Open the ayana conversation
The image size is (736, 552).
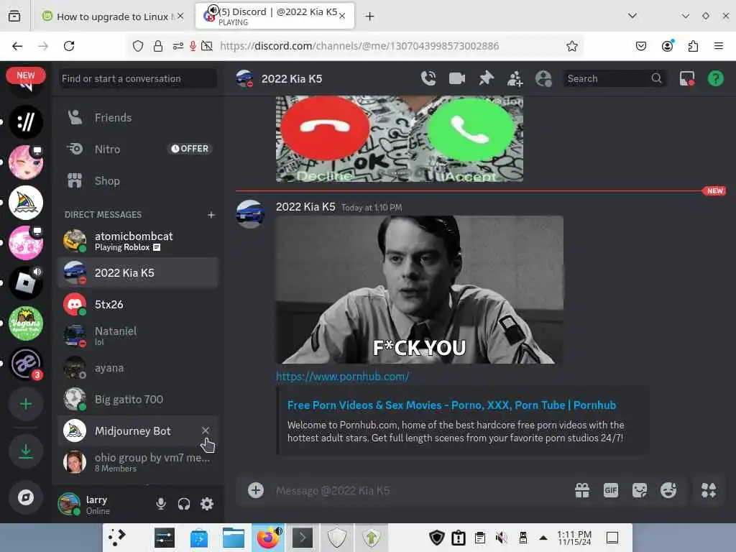click(x=138, y=367)
